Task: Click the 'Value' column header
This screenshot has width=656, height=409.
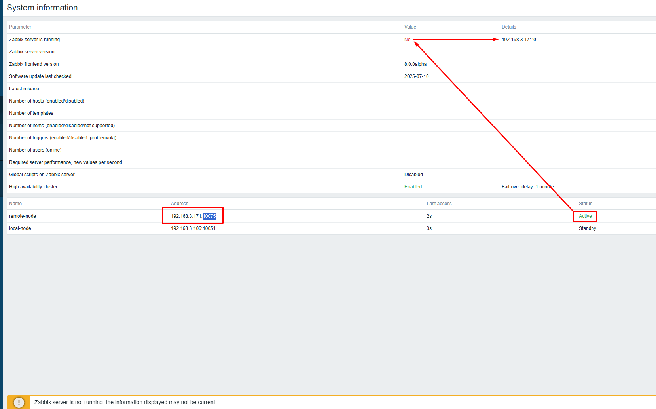Action: tap(410, 27)
